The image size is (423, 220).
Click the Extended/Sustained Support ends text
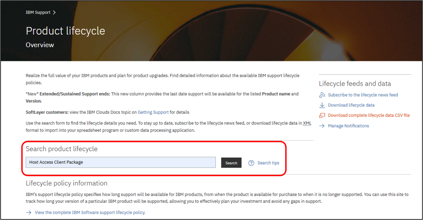pyautogui.click(x=75, y=94)
